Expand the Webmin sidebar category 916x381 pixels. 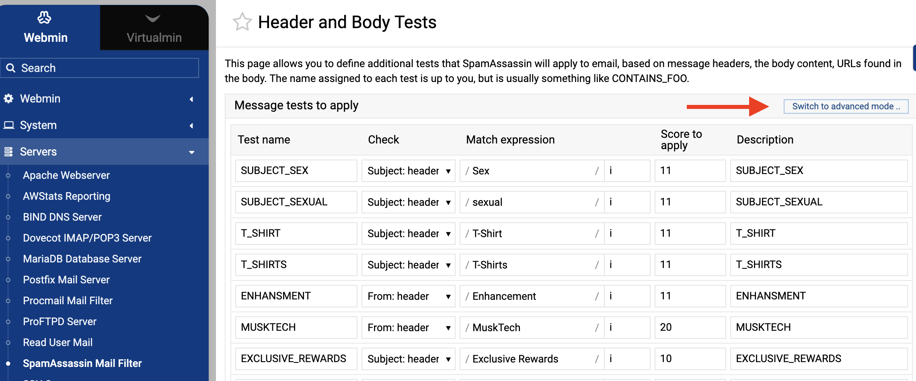(191, 99)
